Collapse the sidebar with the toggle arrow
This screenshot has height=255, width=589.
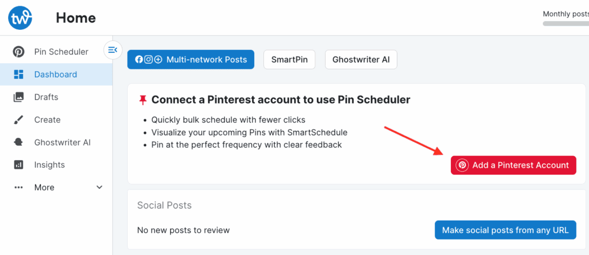tap(113, 50)
